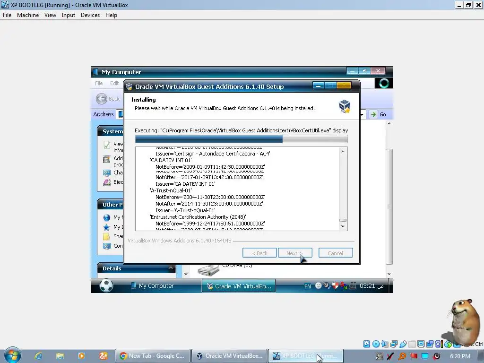Click the recording icon in VirtualBox status bar
Image resolution: width=484 pixels, height=363 pixels.
point(430,344)
